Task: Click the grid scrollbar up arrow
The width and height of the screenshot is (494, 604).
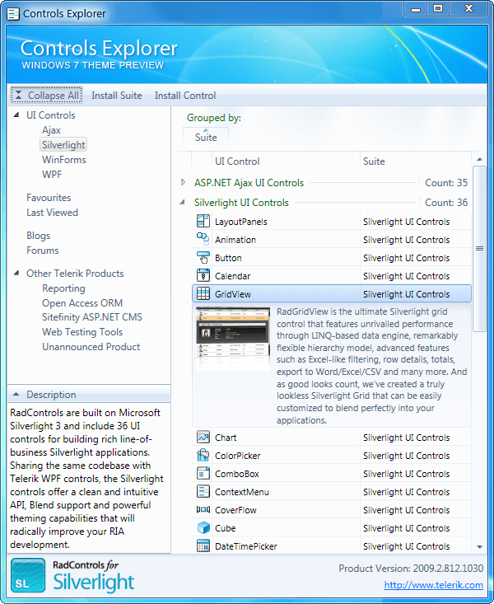Action: coord(479,159)
